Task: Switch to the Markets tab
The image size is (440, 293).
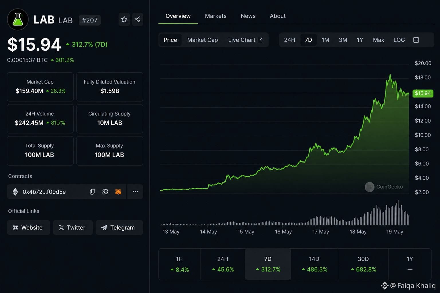Action: [216, 16]
